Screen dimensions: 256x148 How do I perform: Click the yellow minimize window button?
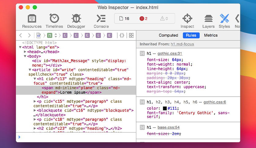tap(28, 7)
